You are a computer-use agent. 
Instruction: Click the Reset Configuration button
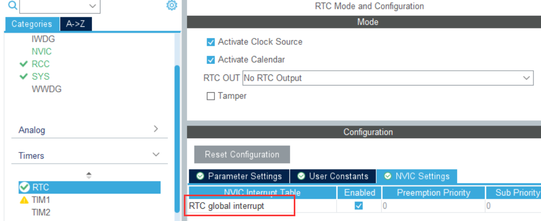[242, 155]
